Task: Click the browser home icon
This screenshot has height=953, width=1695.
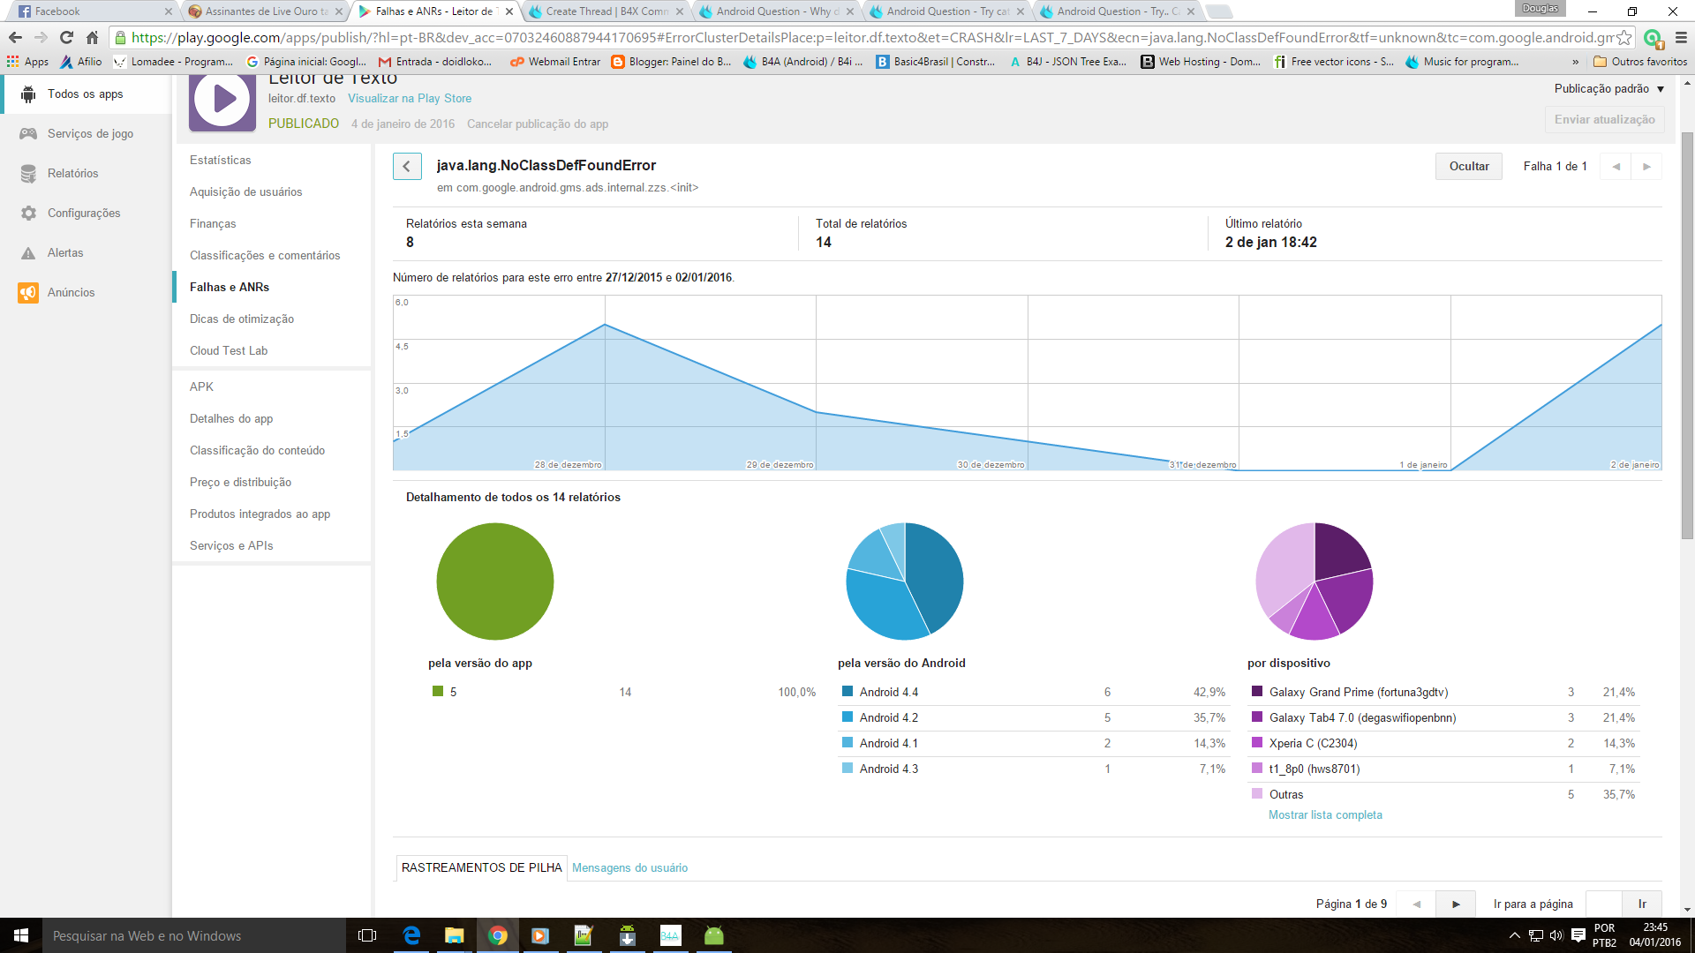Action: (92, 37)
